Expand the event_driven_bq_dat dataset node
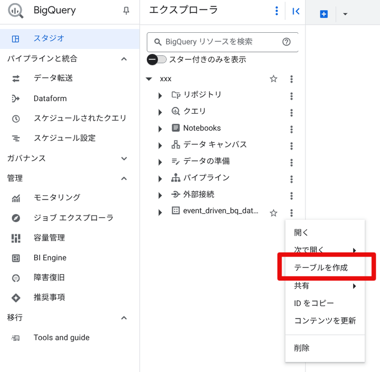This screenshot has width=380, height=372. (160, 212)
